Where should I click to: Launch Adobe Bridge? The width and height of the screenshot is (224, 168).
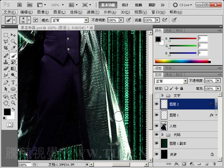coord(20,5)
